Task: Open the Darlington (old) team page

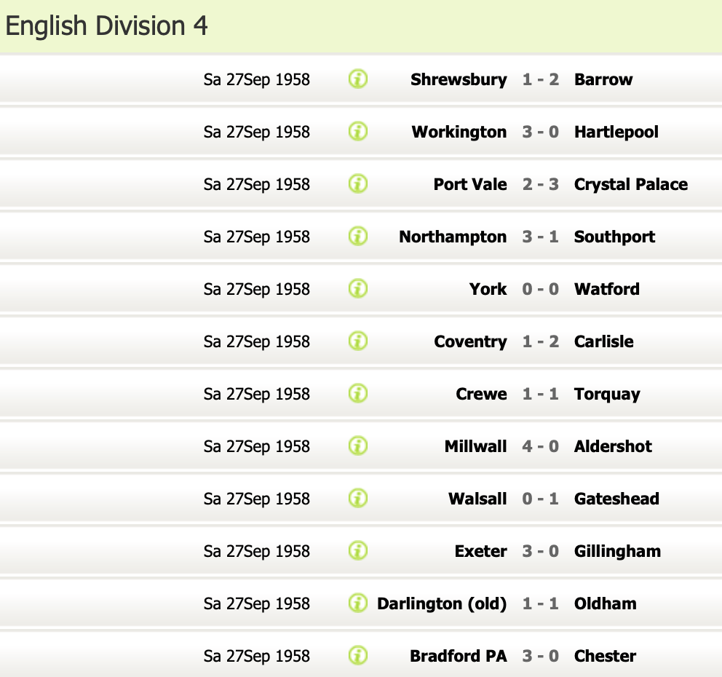Action: (442, 603)
